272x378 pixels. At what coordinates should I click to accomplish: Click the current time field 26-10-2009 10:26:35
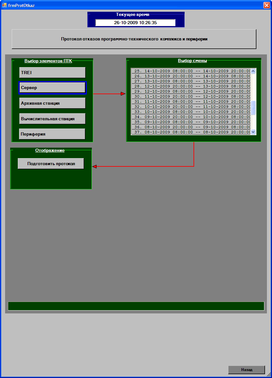[x=135, y=23]
